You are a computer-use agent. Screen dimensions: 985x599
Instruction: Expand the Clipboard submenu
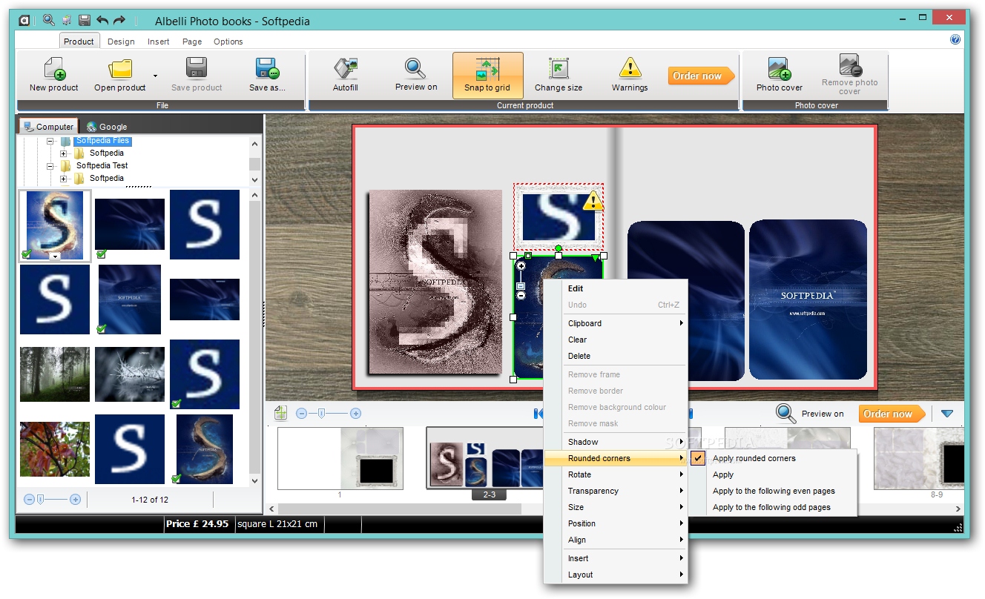click(x=625, y=323)
